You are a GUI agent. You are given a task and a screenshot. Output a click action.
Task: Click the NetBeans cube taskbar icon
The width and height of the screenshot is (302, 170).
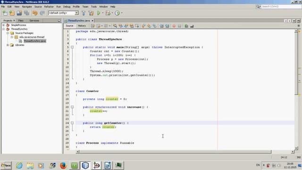click(85, 166)
